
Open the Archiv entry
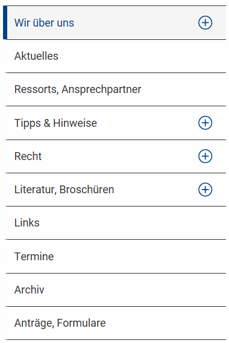click(x=30, y=290)
